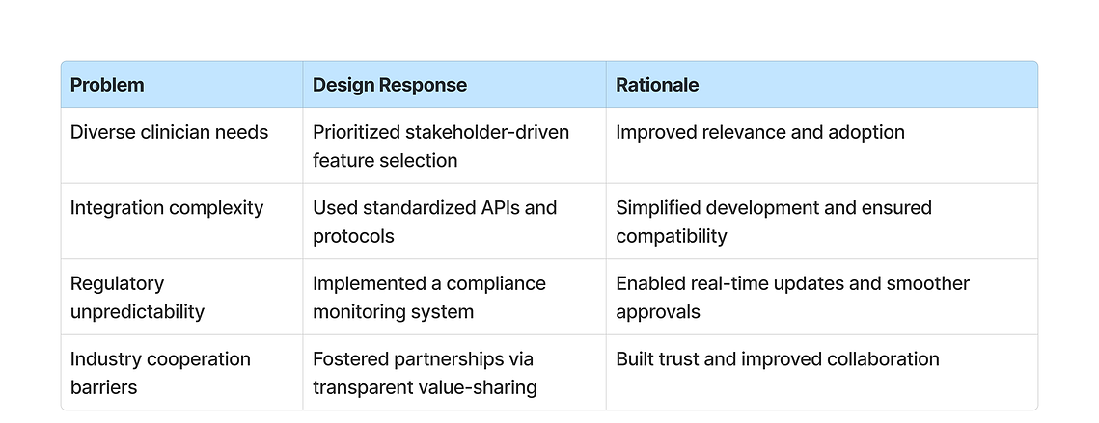
Task: Click Fostered partnerships via transparent value-sharing
Action: coord(454,373)
